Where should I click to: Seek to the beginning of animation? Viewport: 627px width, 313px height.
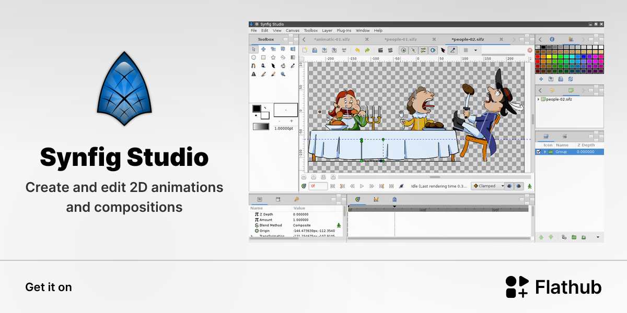coord(333,186)
